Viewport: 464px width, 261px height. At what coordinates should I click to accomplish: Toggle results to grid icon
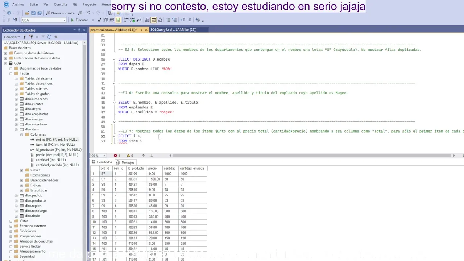click(154, 20)
